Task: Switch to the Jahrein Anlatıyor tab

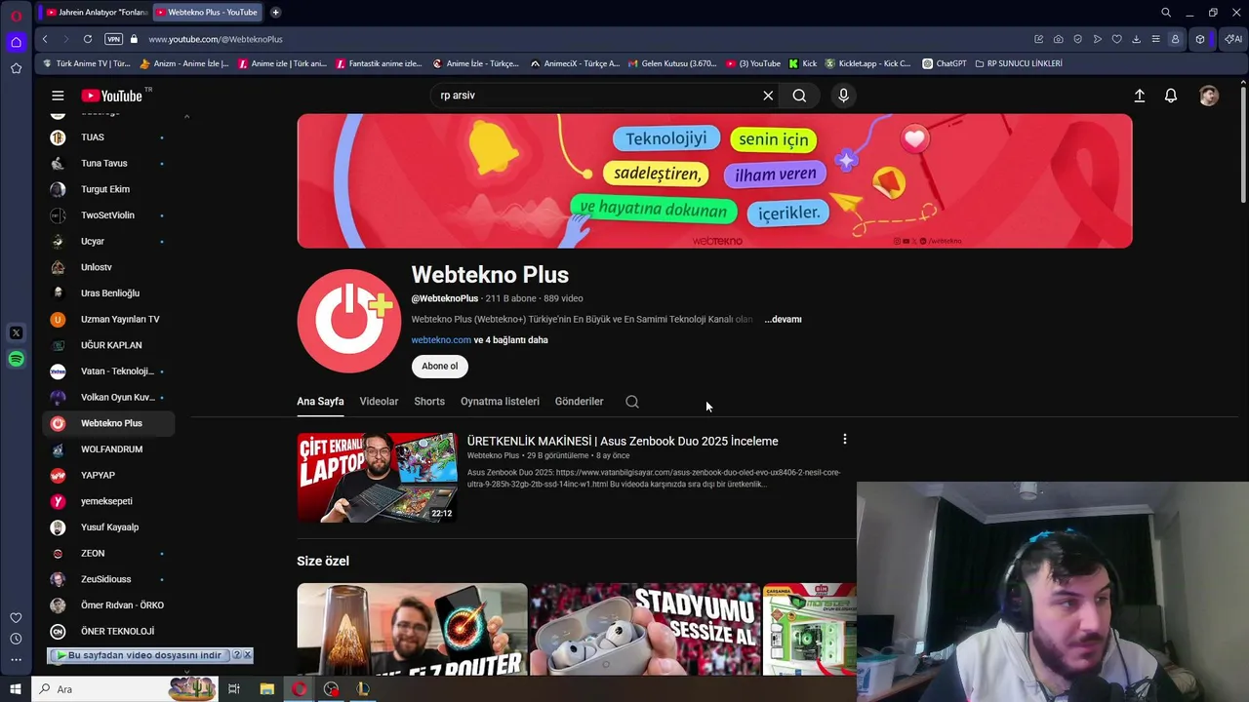Action: [96, 13]
